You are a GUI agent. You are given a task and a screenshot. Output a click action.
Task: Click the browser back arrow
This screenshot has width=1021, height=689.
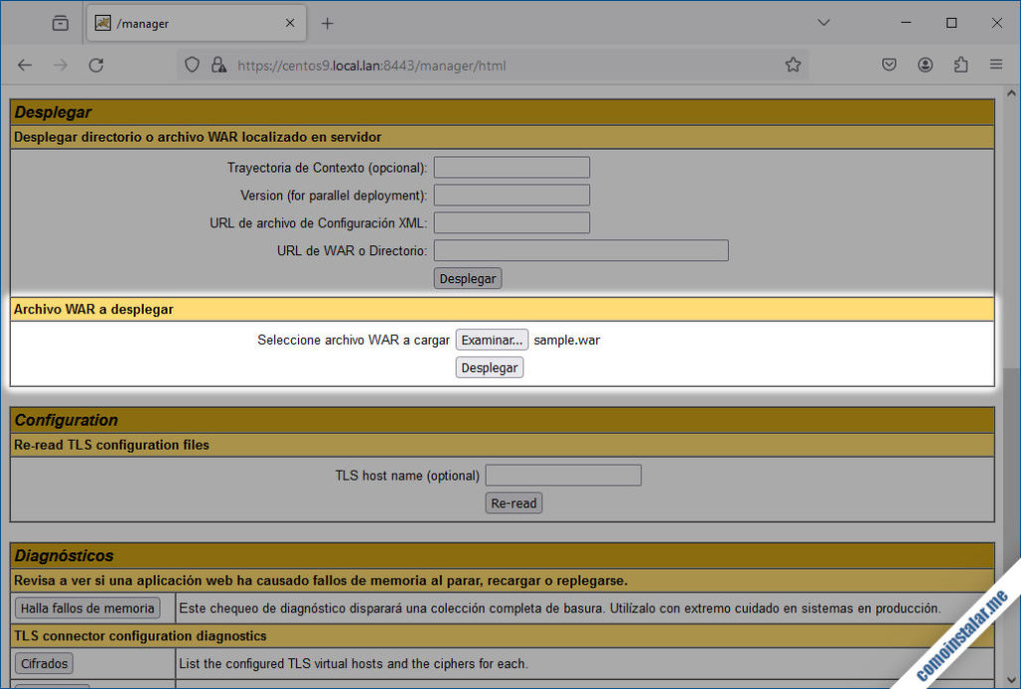(x=25, y=65)
